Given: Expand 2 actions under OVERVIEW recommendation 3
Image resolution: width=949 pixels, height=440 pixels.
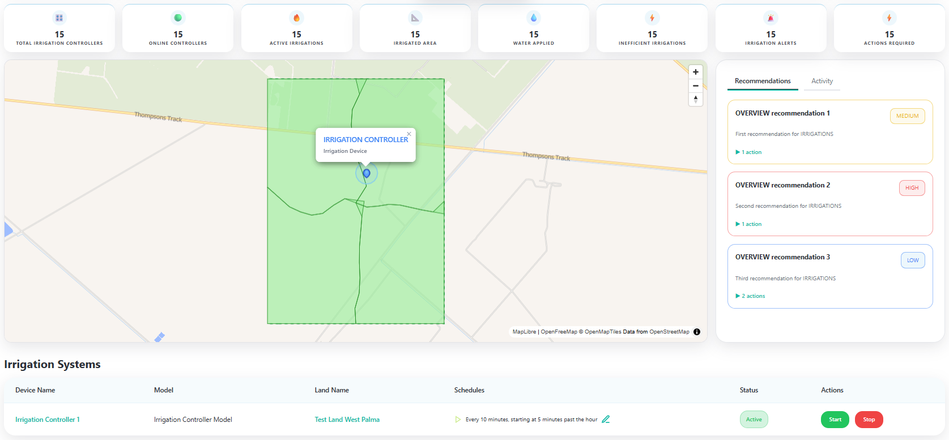Looking at the screenshot, I should [x=751, y=296].
